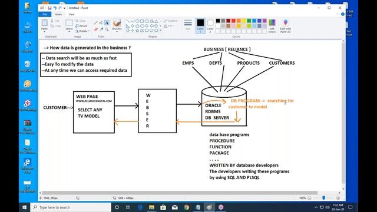Click the Cut scissors button
The width and height of the screenshot is (377, 212).
[55, 21]
